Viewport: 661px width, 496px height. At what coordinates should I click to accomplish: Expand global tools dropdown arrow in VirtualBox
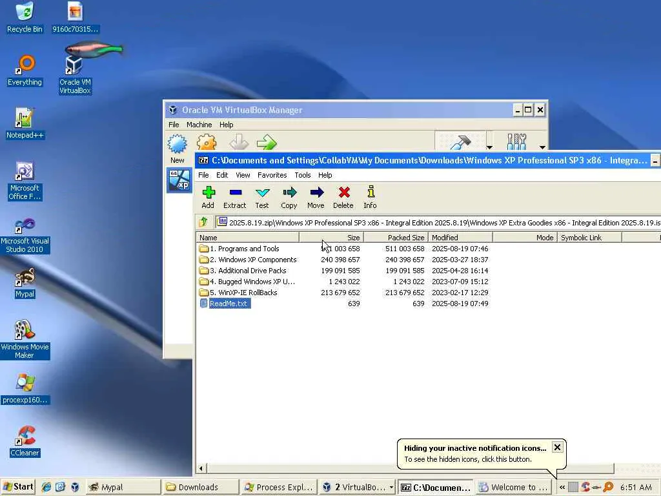point(542,147)
